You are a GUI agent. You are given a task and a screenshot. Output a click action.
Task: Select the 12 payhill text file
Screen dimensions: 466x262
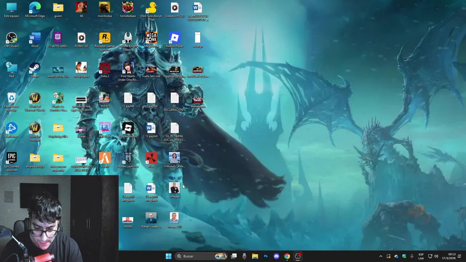point(128,100)
